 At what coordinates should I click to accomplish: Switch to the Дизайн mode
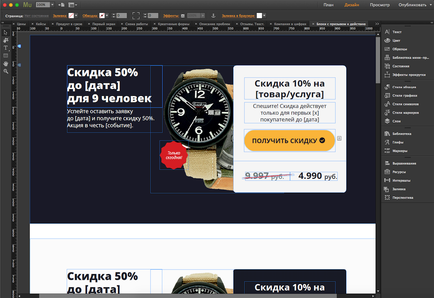pos(352,5)
